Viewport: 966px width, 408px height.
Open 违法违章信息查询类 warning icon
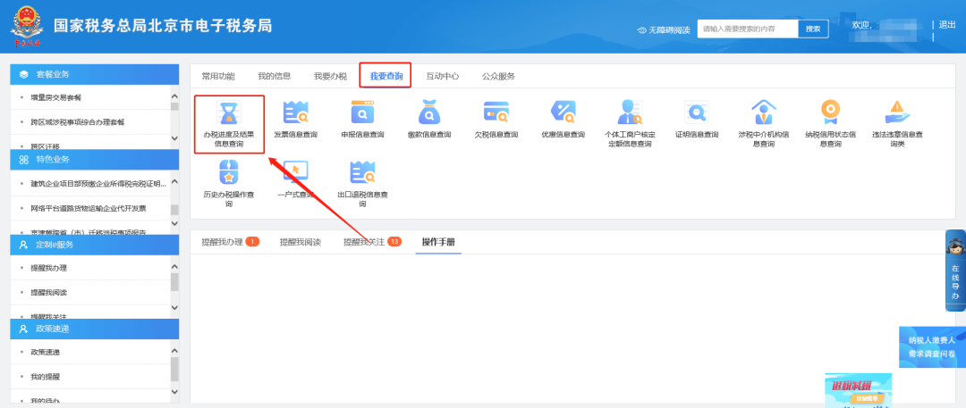(897, 112)
